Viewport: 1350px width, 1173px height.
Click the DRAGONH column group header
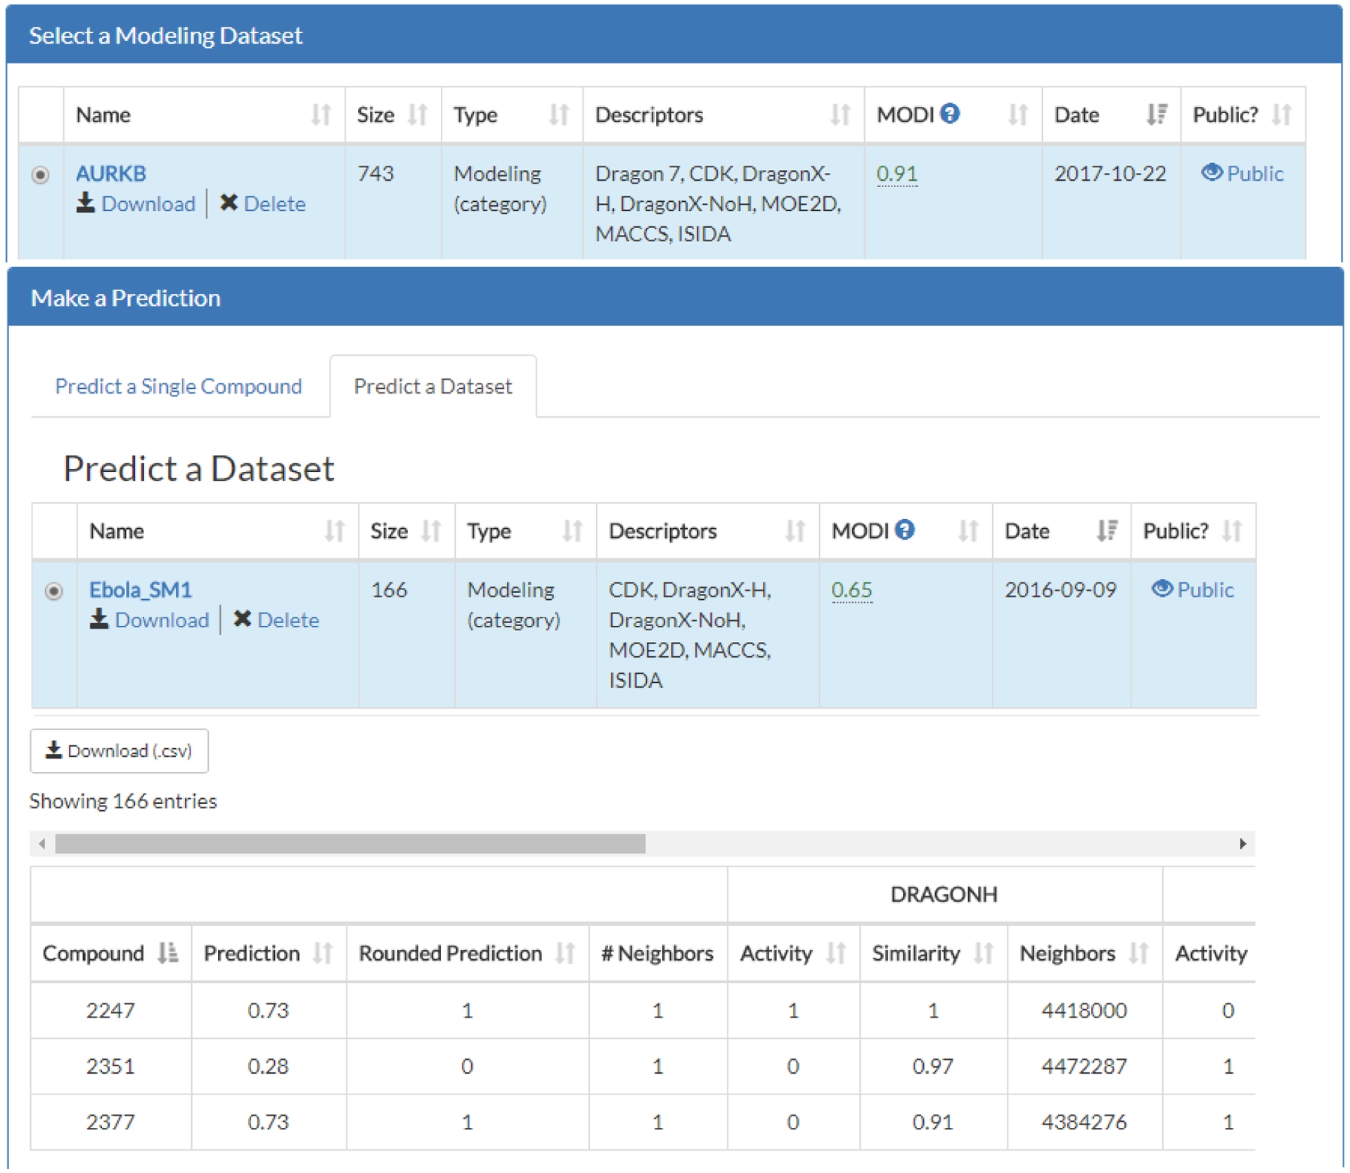[x=944, y=895]
